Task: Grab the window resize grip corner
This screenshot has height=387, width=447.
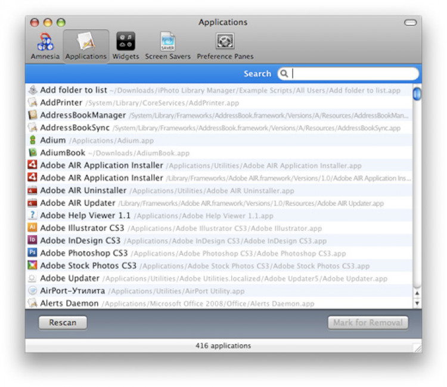Action: click(417, 348)
